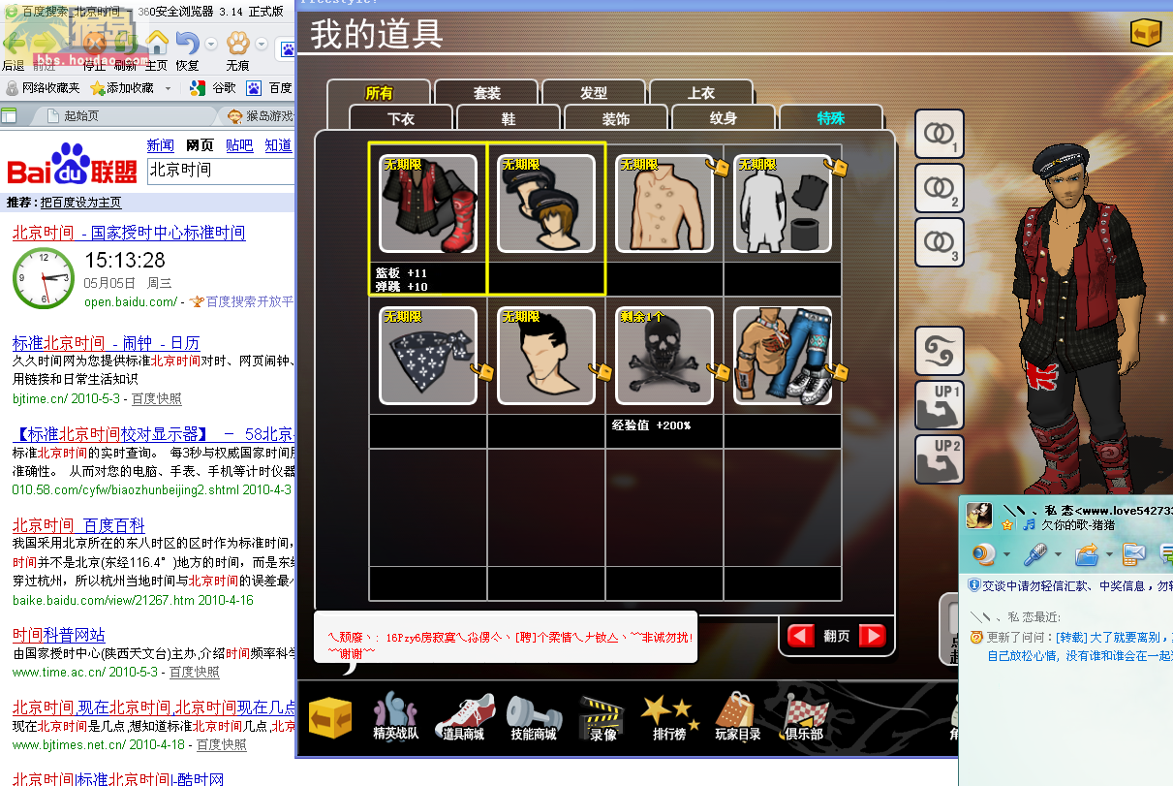Open the UP1 muscle boost slot
Viewport: 1173px width, 786px height.
tap(940, 405)
